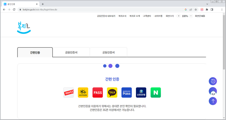Open 고객센터 link
This screenshot has height=120, width=226.
tap(147, 16)
